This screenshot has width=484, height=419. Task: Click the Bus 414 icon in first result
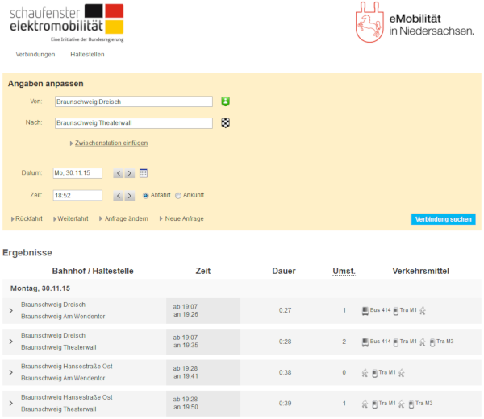(x=365, y=310)
